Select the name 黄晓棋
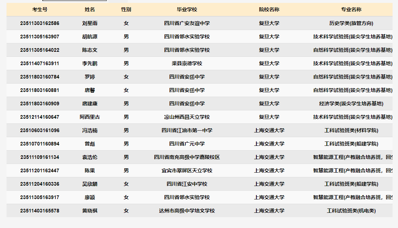 pos(89,211)
